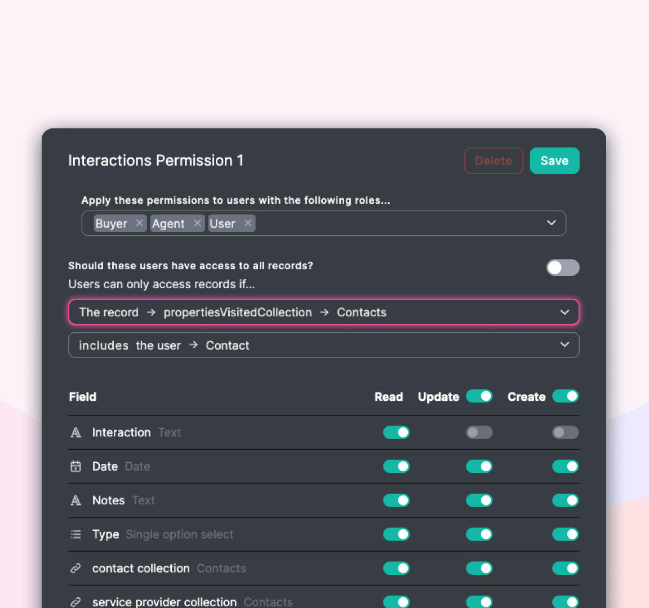Viewport: 649px width, 608px height.
Task: Click the option list icon next to Type
Action: coord(75,534)
